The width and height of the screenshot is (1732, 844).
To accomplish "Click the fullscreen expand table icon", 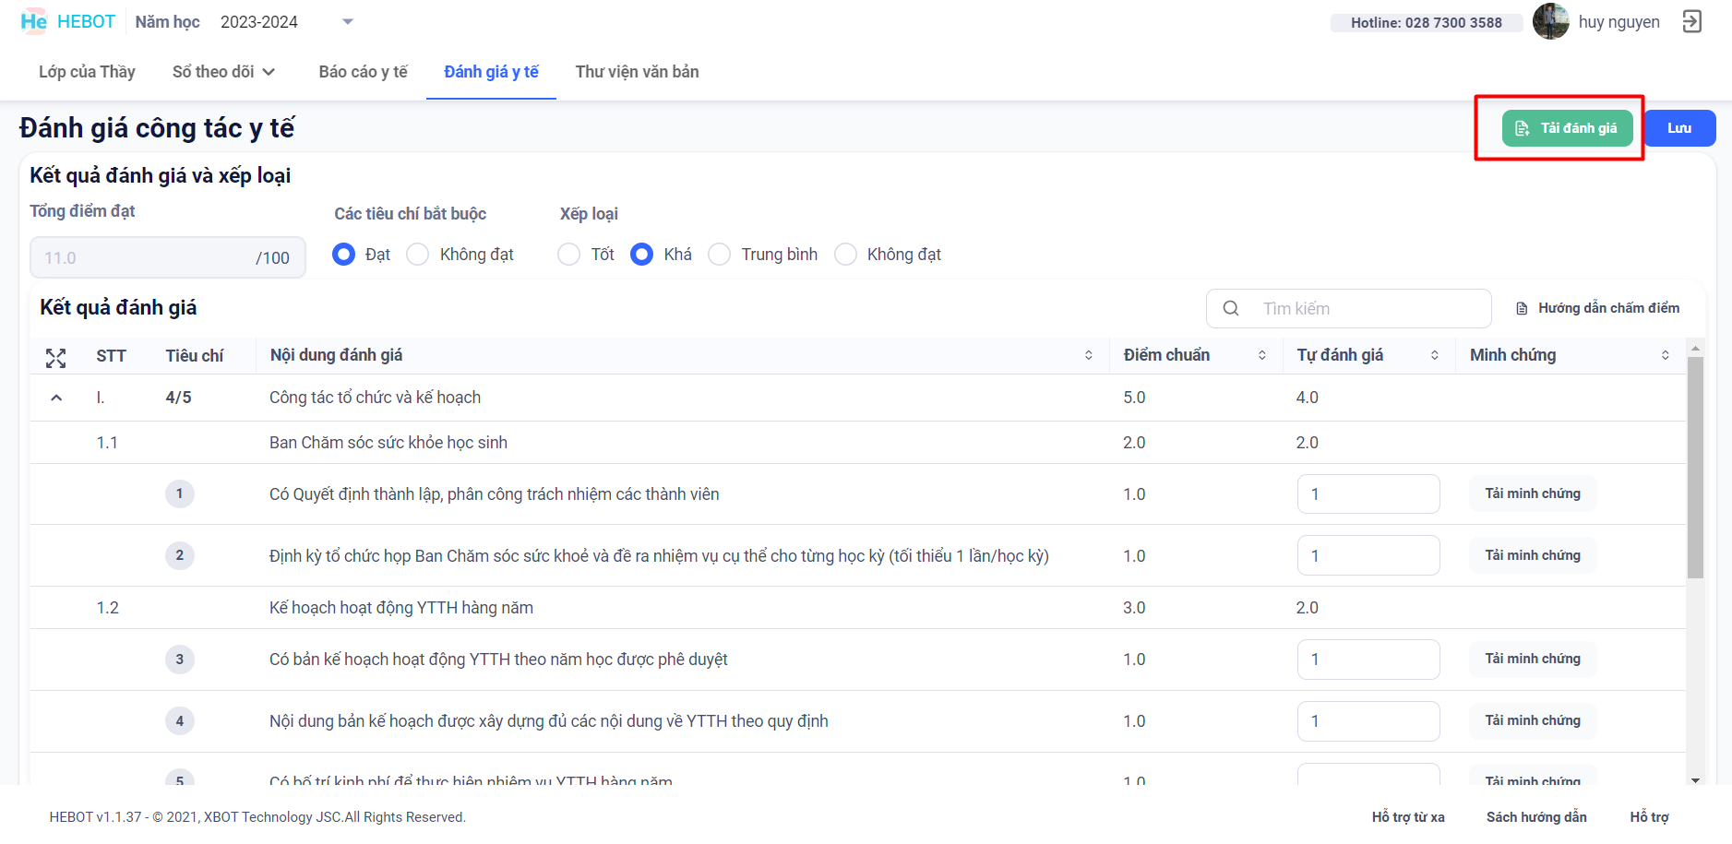I will tap(56, 358).
